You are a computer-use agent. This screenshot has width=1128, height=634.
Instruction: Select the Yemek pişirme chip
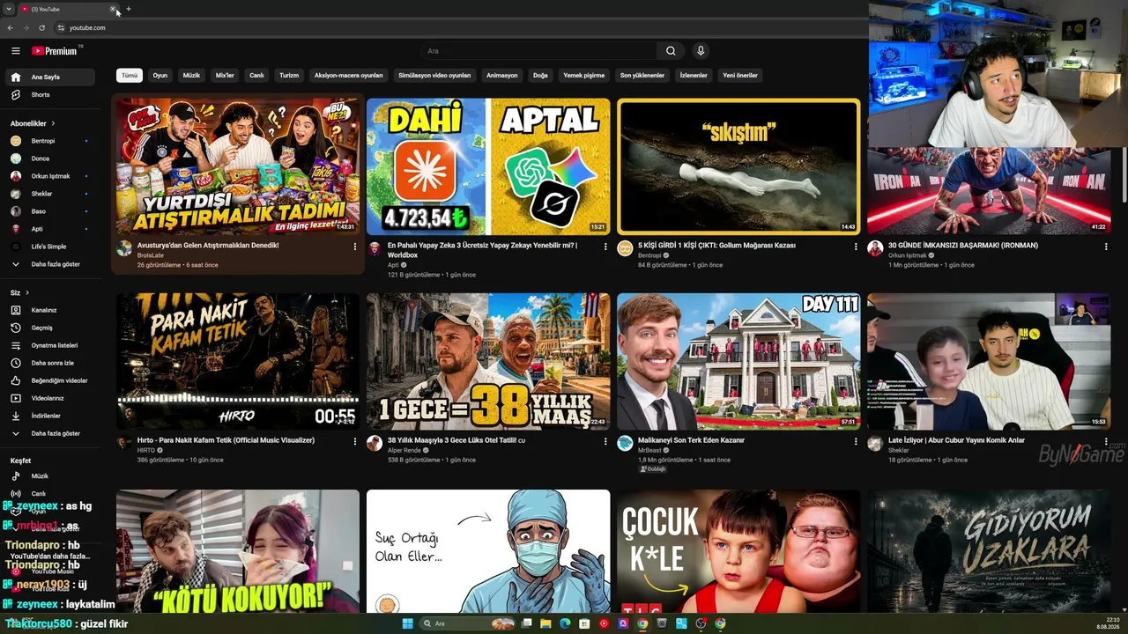[x=584, y=76]
